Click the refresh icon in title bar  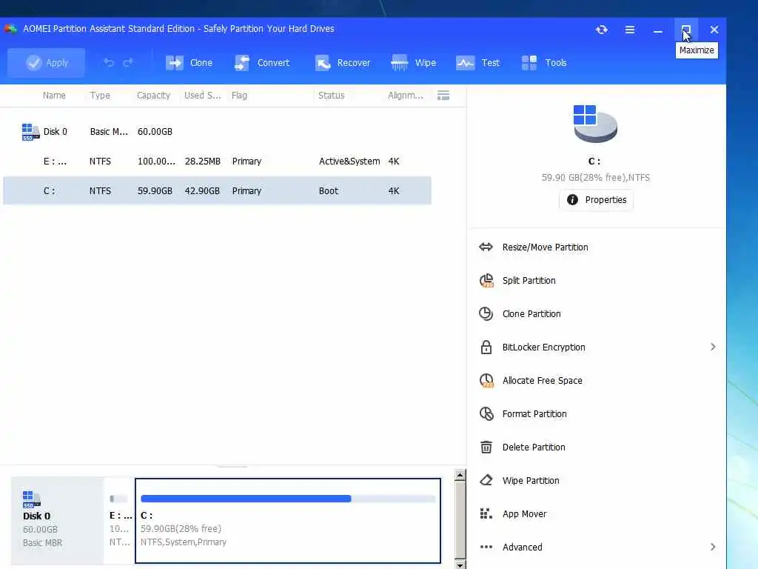(x=601, y=30)
